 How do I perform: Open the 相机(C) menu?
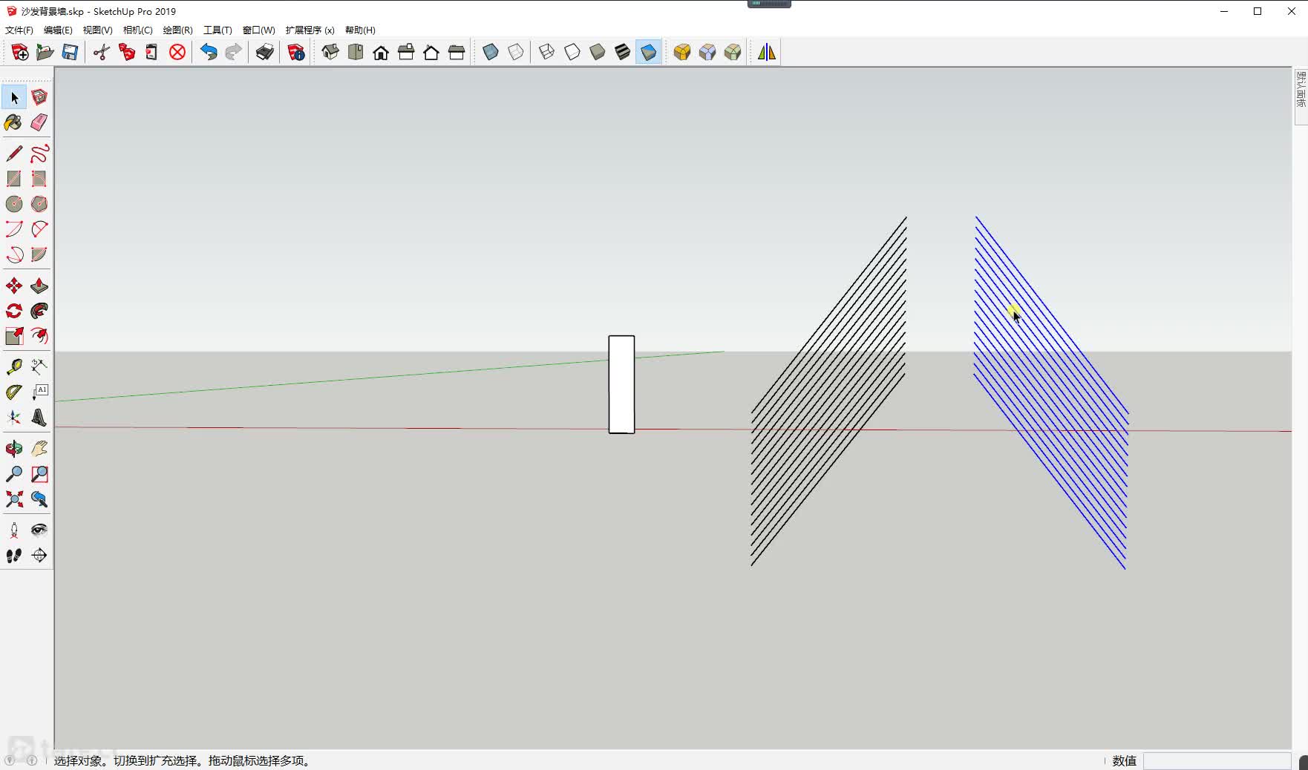pos(137,30)
